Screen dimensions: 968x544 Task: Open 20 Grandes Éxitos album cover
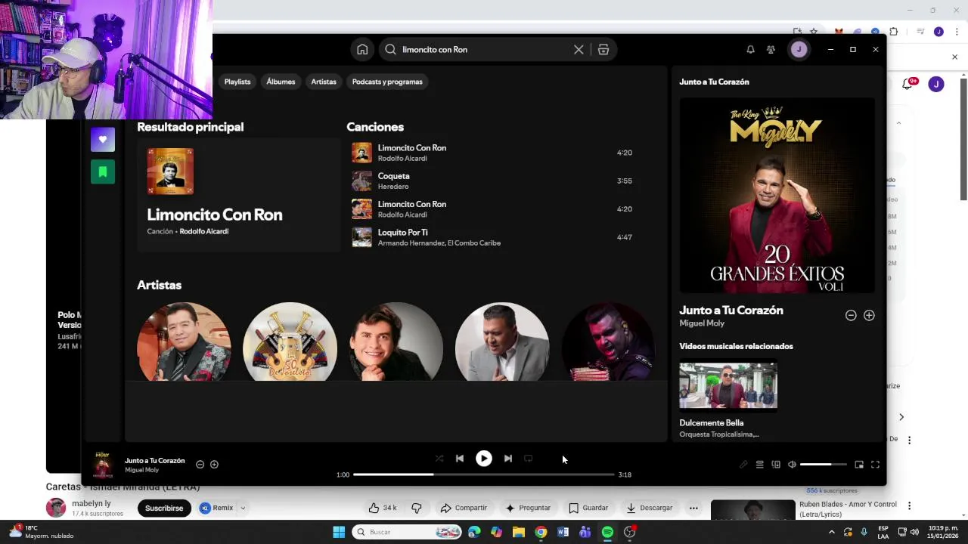point(777,196)
